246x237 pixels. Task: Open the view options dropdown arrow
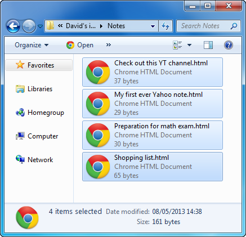tap(190, 45)
